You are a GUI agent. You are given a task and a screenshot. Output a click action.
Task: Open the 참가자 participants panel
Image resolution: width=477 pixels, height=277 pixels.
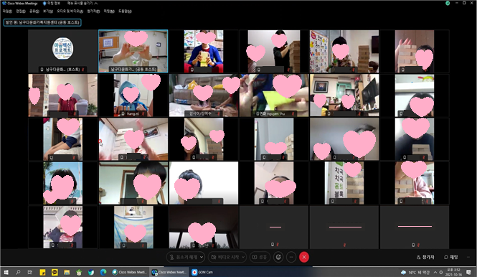click(425, 257)
